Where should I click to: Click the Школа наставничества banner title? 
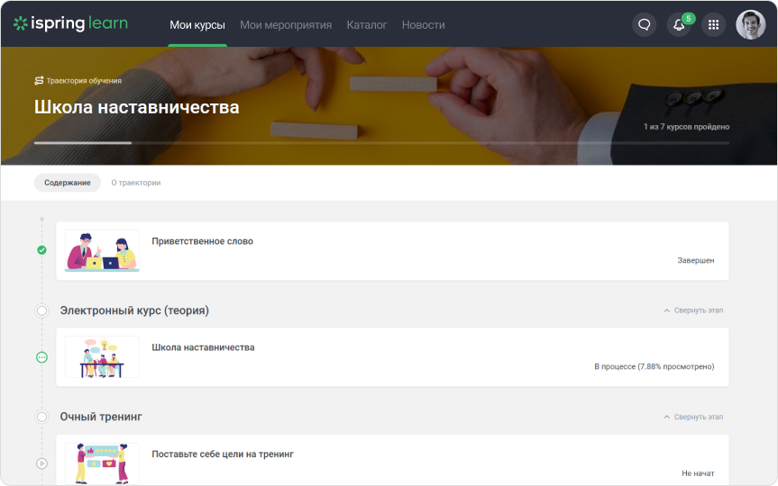(137, 107)
